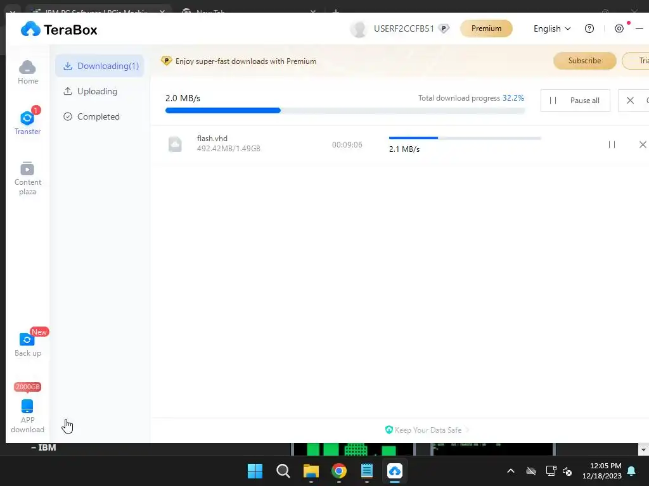Switch to the Downloading(1) tab
Viewport: 649px width, 486px height.
(100, 66)
